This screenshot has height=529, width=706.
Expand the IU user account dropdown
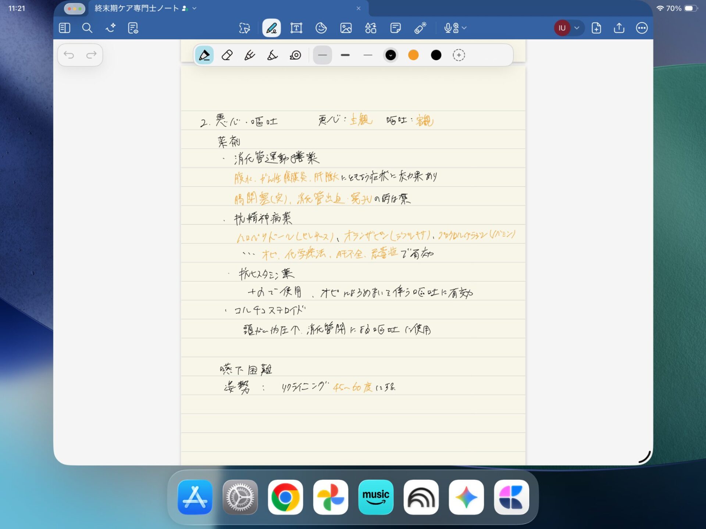click(577, 28)
